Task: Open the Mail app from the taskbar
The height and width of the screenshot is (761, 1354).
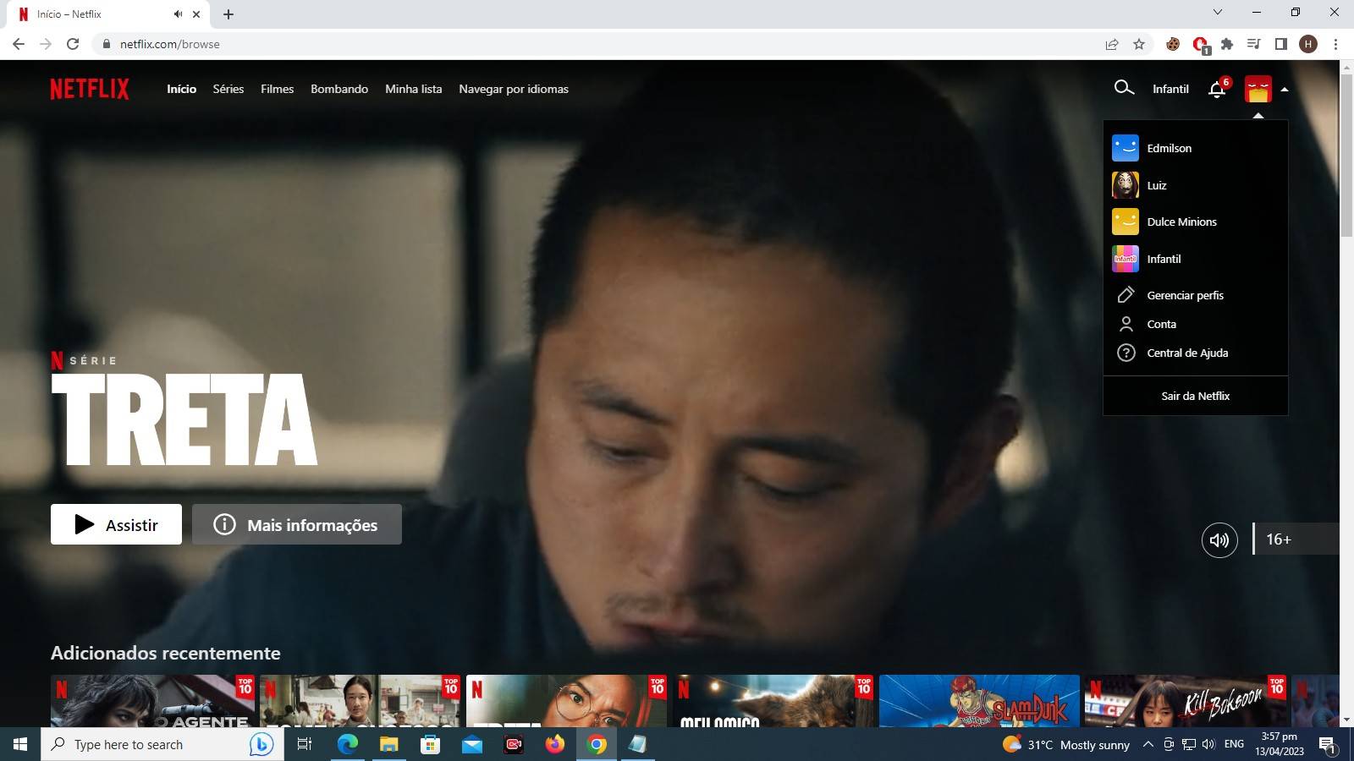Action: click(x=472, y=744)
